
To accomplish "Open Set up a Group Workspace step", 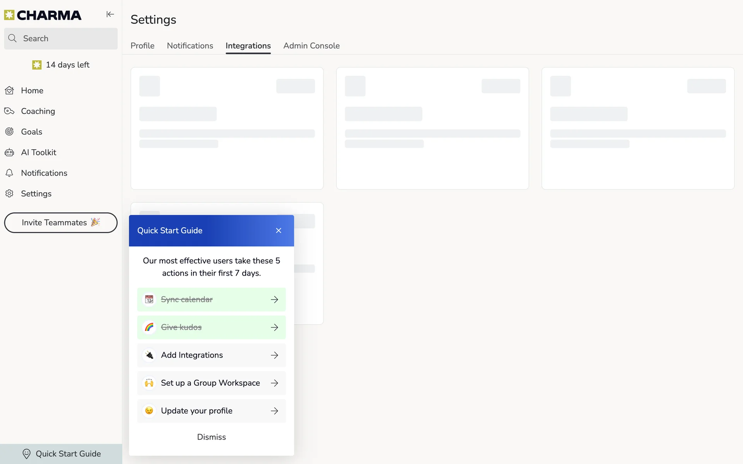I will click(x=211, y=383).
